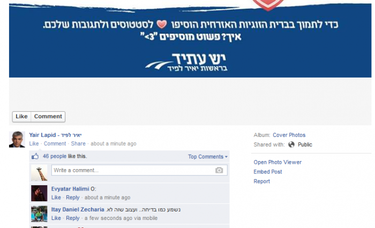The width and height of the screenshot is (375, 228).
Task: Click the Report link
Action: 261,181
